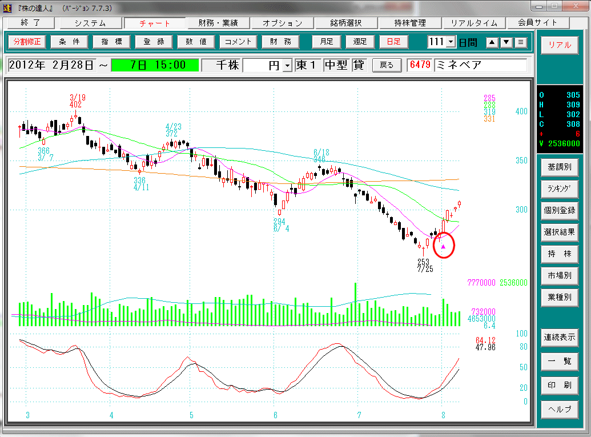Click the list icon button beside arrows
591x437 pixels.
coord(520,42)
